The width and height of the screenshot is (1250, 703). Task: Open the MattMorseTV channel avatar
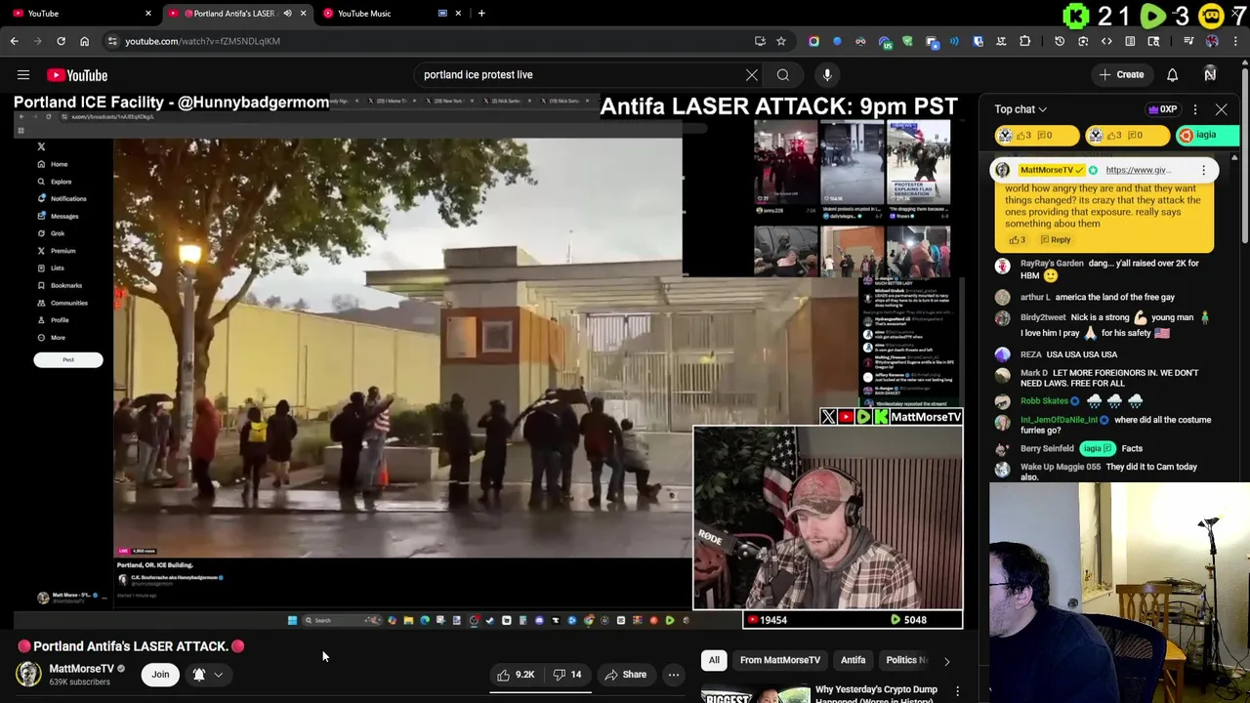(x=28, y=675)
